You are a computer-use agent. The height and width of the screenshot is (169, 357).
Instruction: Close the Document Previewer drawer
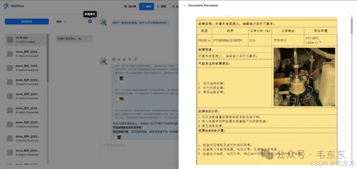(184, 6)
